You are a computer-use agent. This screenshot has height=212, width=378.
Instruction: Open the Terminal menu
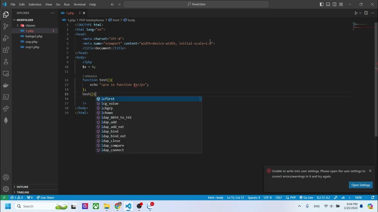pyautogui.click(x=79, y=4)
